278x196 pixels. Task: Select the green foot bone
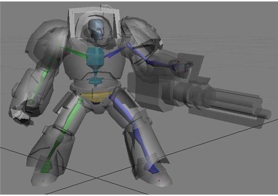pos(46,166)
